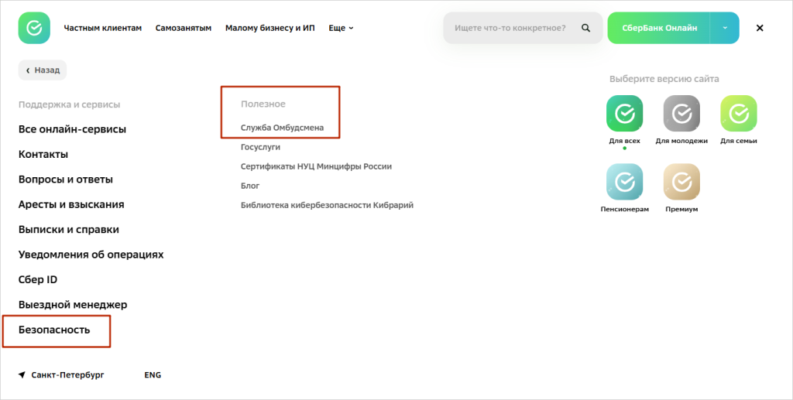The height and width of the screenshot is (400, 793).
Task: Open the 'Выездной менеджер' section
Action: 73,305
